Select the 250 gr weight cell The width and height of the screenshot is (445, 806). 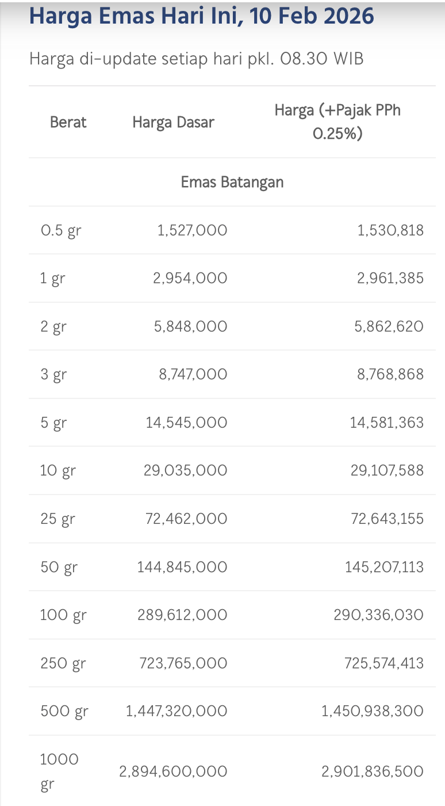coord(63,663)
